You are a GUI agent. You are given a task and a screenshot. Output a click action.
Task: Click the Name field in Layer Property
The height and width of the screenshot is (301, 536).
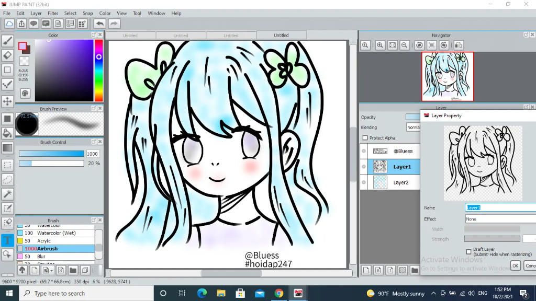[x=500, y=207]
